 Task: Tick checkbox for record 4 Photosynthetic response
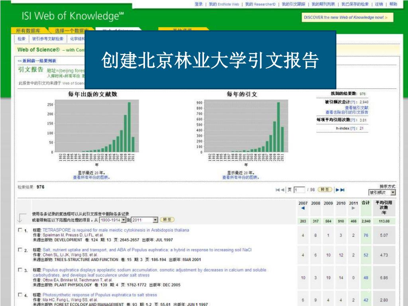[20, 295]
